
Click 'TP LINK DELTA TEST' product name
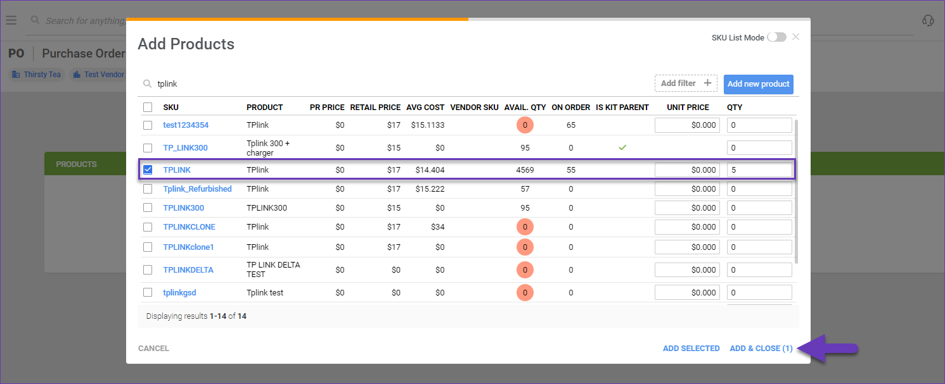(x=273, y=269)
